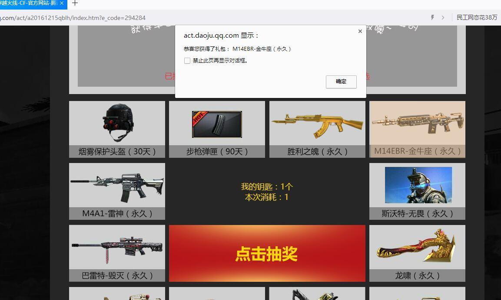Viewport: 501px width, 300px height.
Task: Open the 民工网恋花38万 news link
Action: click(477, 17)
